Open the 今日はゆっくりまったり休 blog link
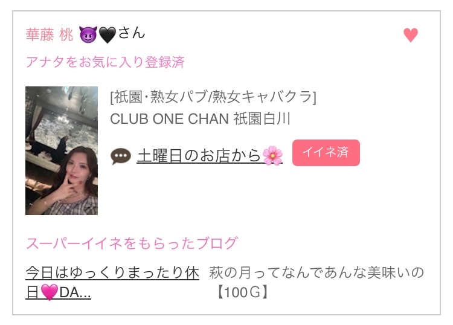 [112, 272]
